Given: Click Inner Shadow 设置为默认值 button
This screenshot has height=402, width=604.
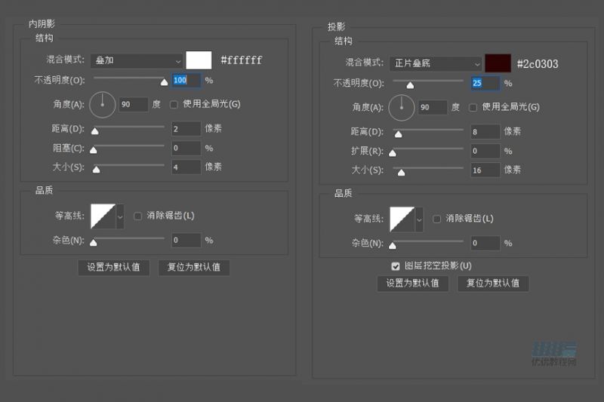Looking at the screenshot, I should 114,267.
